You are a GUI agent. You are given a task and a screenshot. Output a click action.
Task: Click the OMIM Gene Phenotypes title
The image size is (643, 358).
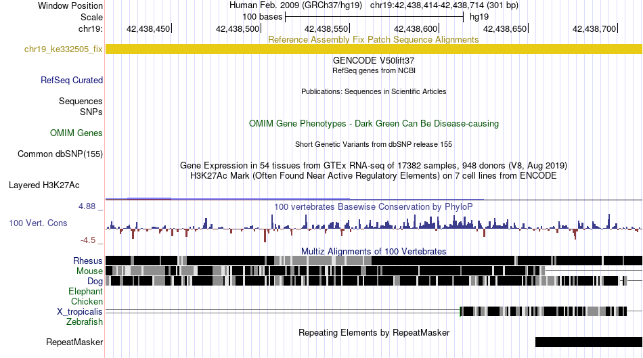374,123
